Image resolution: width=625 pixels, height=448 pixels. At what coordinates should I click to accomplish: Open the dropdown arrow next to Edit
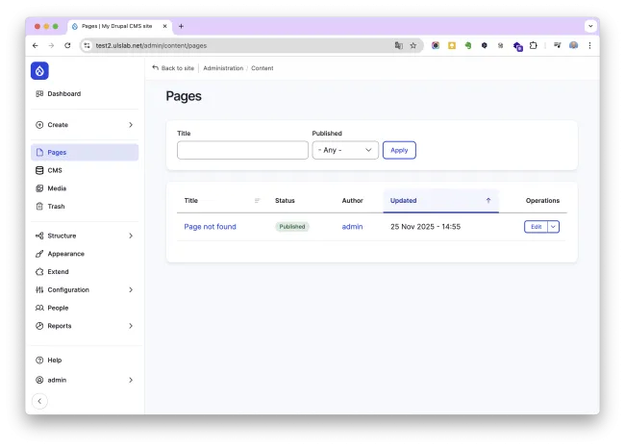[553, 226]
